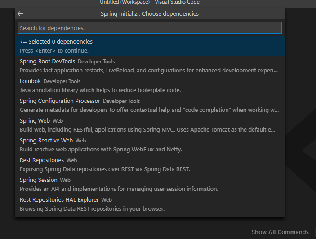Select the 'Selected 0 dependencies' entry

tap(150, 46)
